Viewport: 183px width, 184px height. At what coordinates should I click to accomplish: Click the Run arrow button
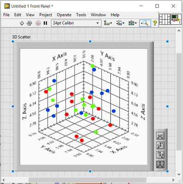pos(22,23)
